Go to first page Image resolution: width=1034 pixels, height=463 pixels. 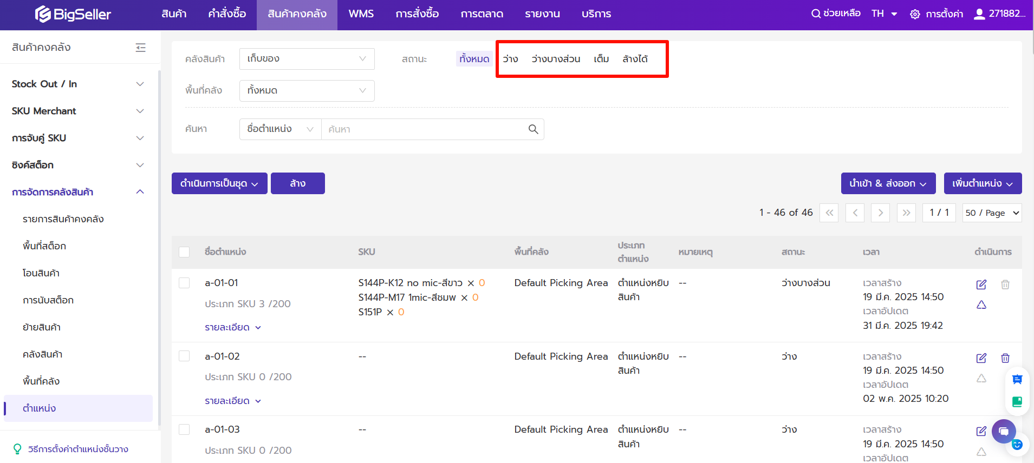pos(829,213)
